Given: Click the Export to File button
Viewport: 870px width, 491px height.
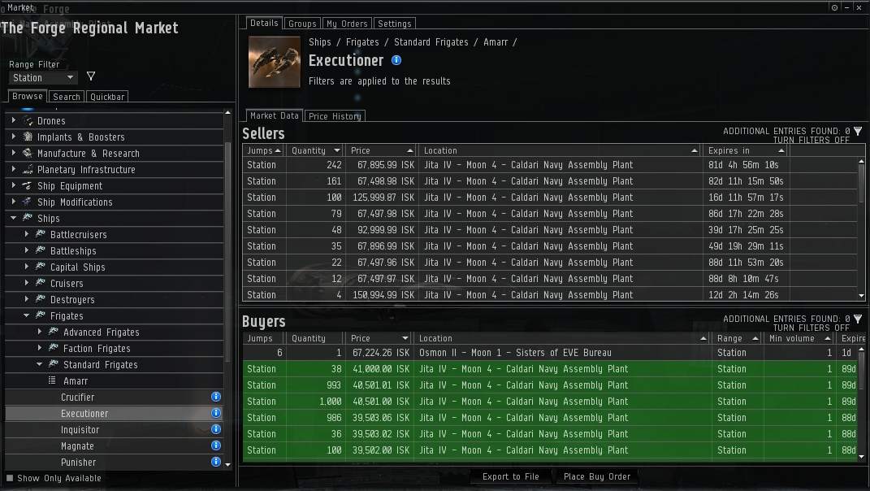Looking at the screenshot, I should point(510,476).
